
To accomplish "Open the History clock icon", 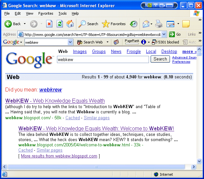I will point(134,24).
